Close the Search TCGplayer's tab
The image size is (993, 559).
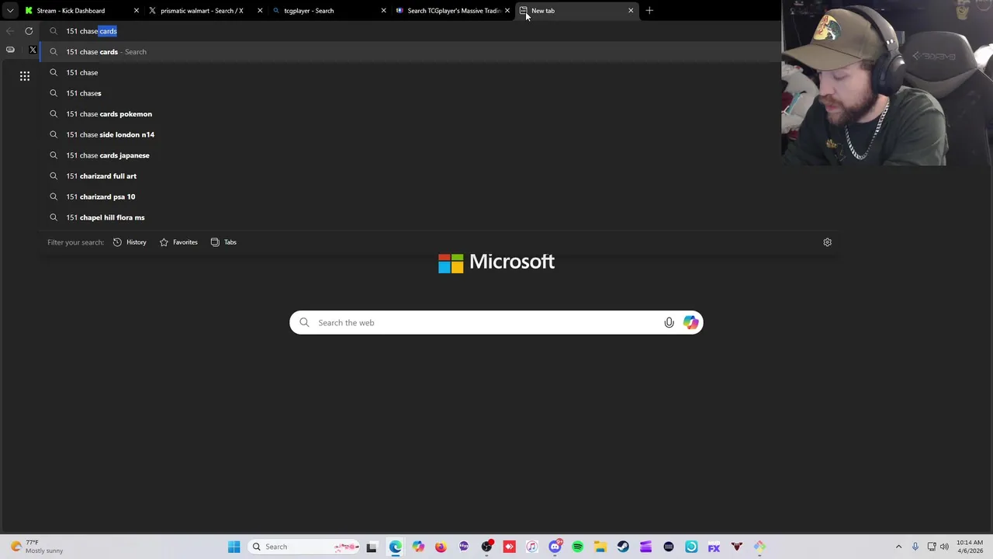(x=507, y=11)
